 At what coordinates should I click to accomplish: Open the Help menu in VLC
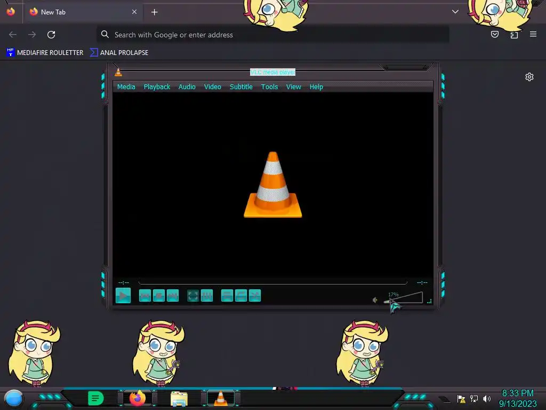coord(316,87)
